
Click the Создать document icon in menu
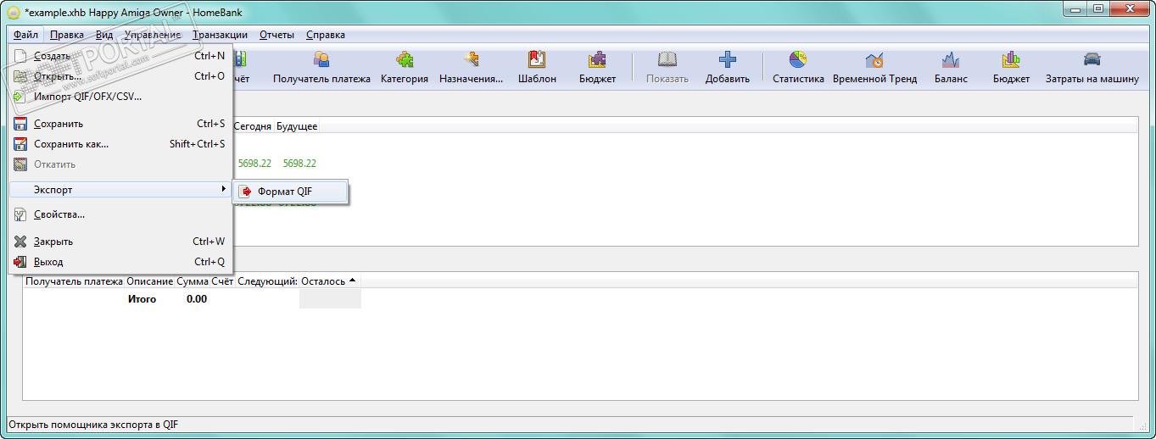(x=20, y=56)
